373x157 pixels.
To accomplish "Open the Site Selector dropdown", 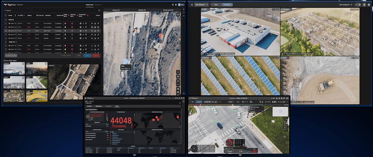I will (201, 4).
